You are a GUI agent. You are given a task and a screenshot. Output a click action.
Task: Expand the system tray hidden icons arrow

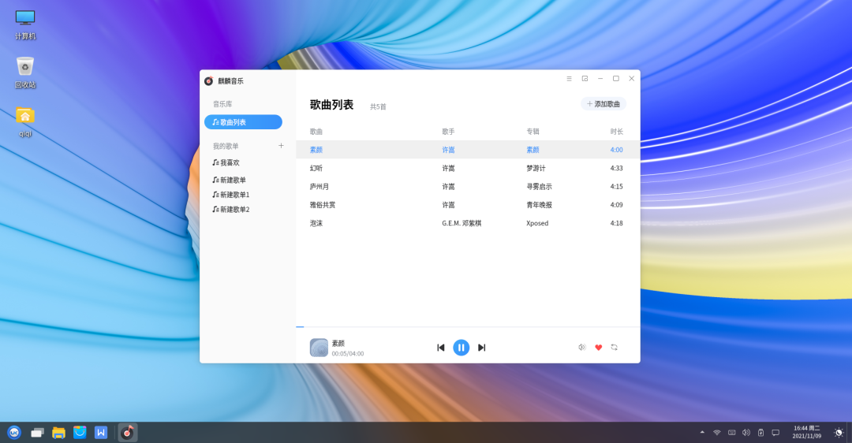702,433
